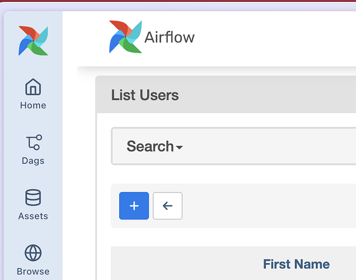This screenshot has width=356, height=280.
Task: Click the Home house icon
Action: [x=33, y=87]
